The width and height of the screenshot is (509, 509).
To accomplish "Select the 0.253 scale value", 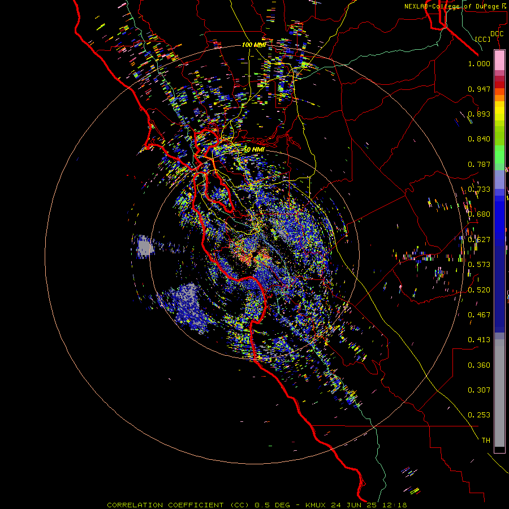I will click(x=479, y=415).
